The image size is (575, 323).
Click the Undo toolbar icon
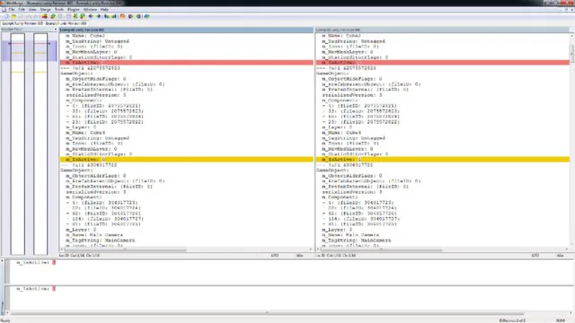[x=29, y=16]
